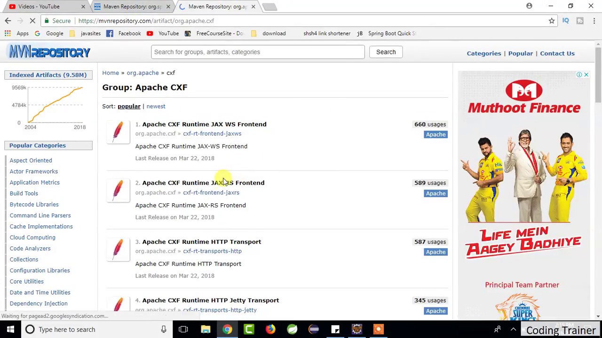The image size is (602, 338).
Task: Go to Home breadcrumb
Action: coord(111,73)
